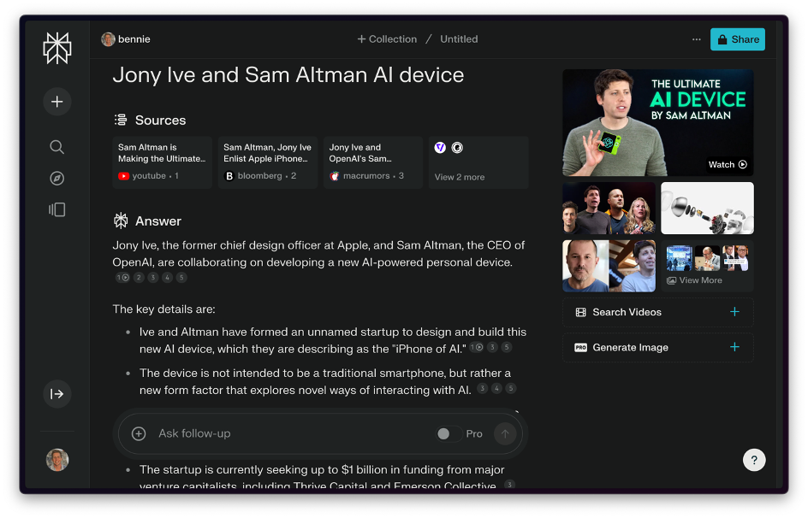Click View More images
This screenshot has height=518, width=808.
pyautogui.click(x=707, y=266)
